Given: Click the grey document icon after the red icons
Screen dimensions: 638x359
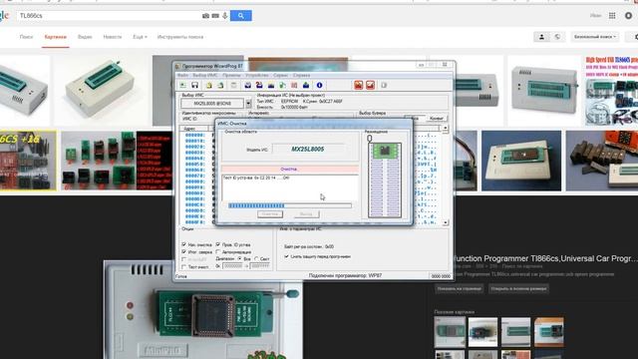Looking at the screenshot, I should (x=384, y=85).
